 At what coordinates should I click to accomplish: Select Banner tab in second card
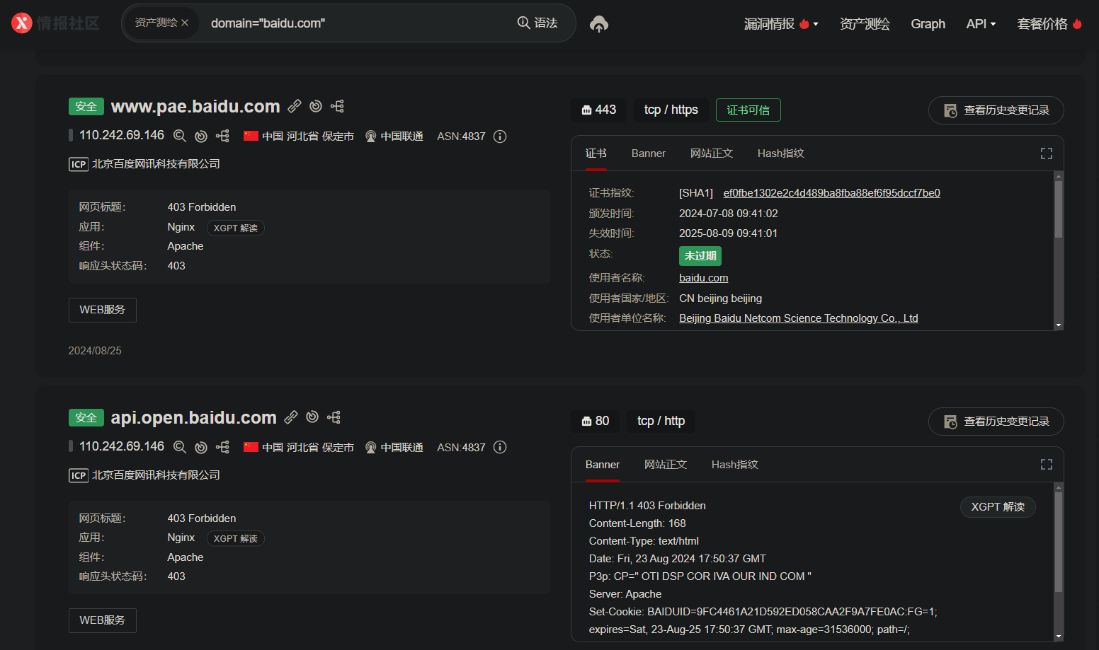coord(603,465)
